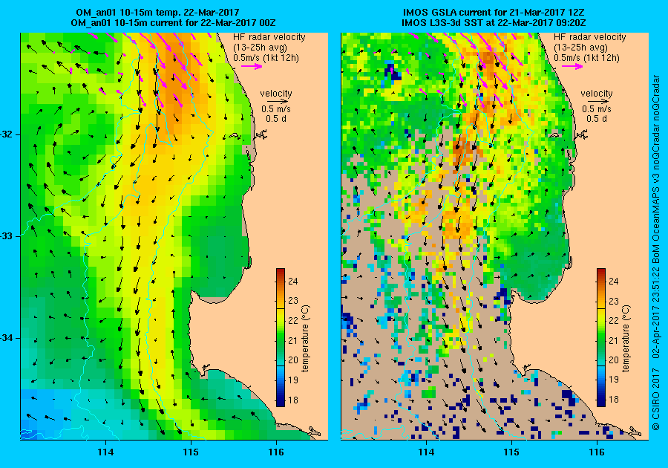668x468 pixels.
Task: Click the right subtitle 'IMOS L3S-3d SST at 22-Mar-2017 09:20Z'
Action: [494, 22]
